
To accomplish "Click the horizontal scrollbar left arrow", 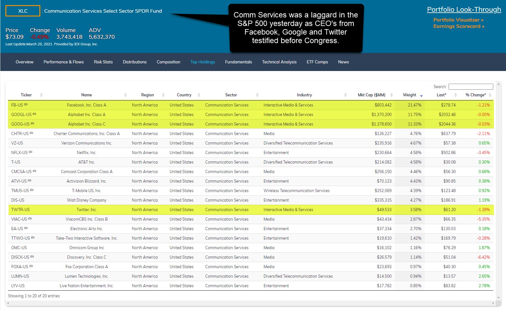I will pos(8,303).
